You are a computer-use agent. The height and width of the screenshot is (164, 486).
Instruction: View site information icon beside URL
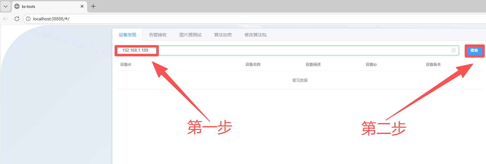[28, 19]
